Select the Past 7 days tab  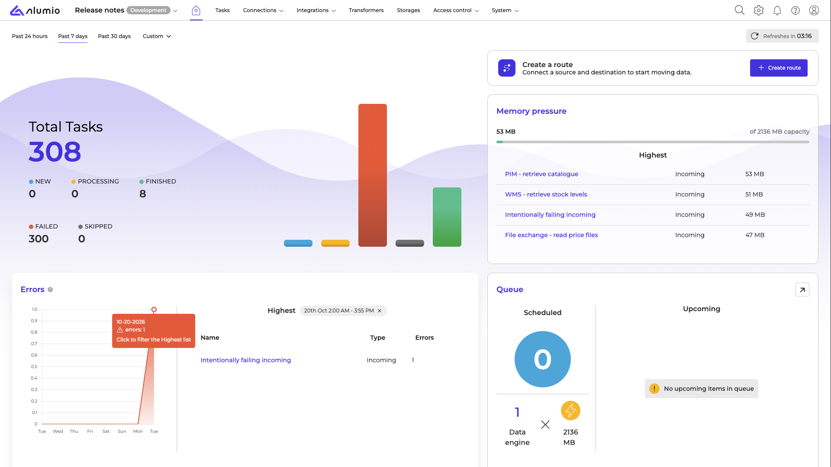pos(73,36)
